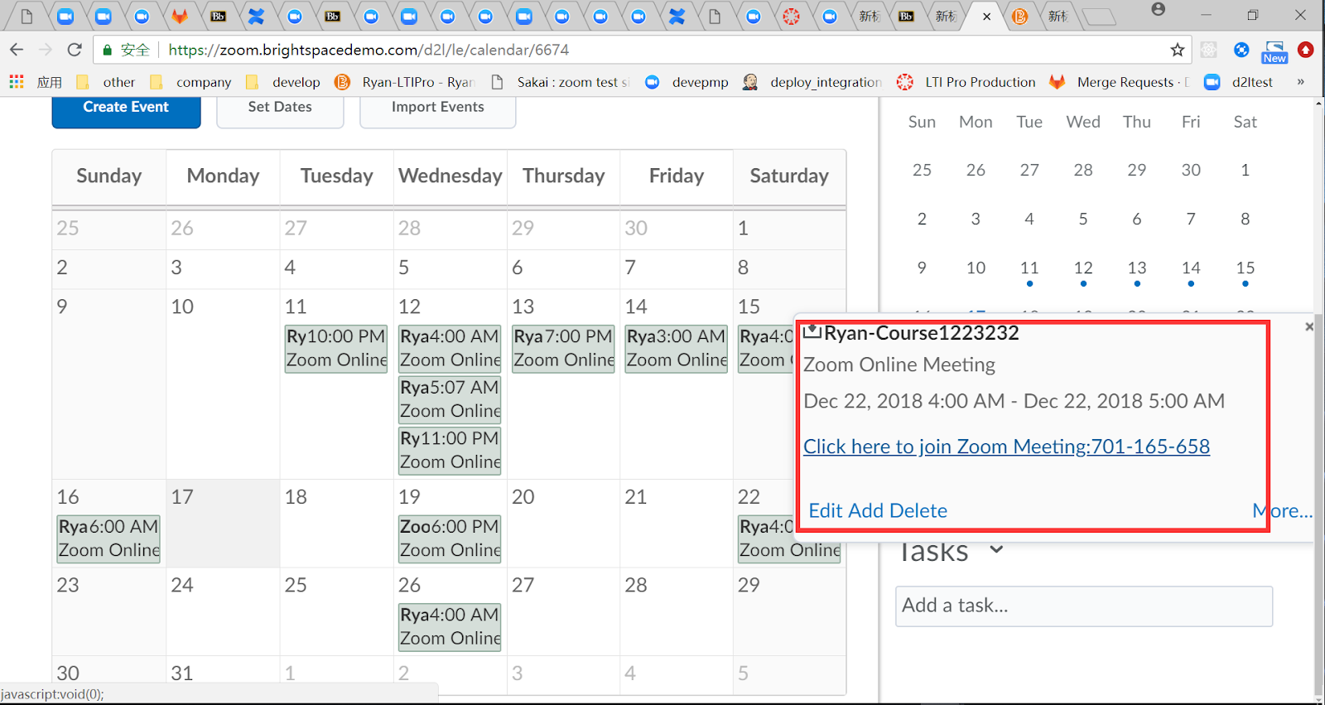Click the Set Dates button
The height and width of the screenshot is (705, 1325).
click(280, 112)
